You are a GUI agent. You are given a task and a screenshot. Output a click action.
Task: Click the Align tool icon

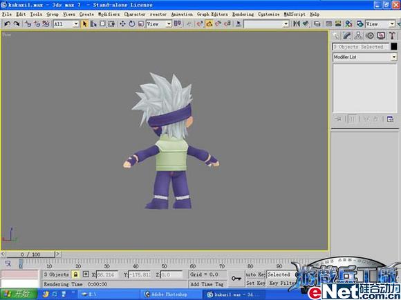coord(306,24)
